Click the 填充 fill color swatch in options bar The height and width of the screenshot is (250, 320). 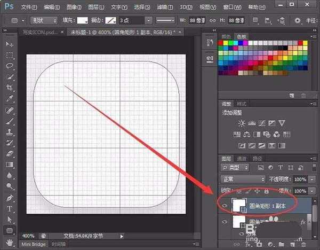pyautogui.click(x=83, y=20)
